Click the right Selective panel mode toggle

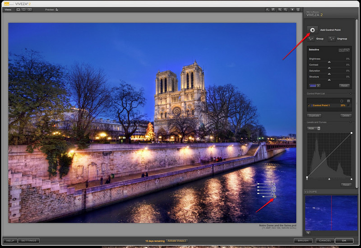347,50
